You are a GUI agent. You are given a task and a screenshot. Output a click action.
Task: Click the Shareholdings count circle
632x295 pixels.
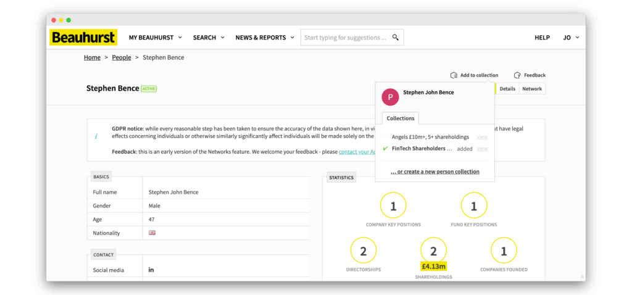pos(433,251)
